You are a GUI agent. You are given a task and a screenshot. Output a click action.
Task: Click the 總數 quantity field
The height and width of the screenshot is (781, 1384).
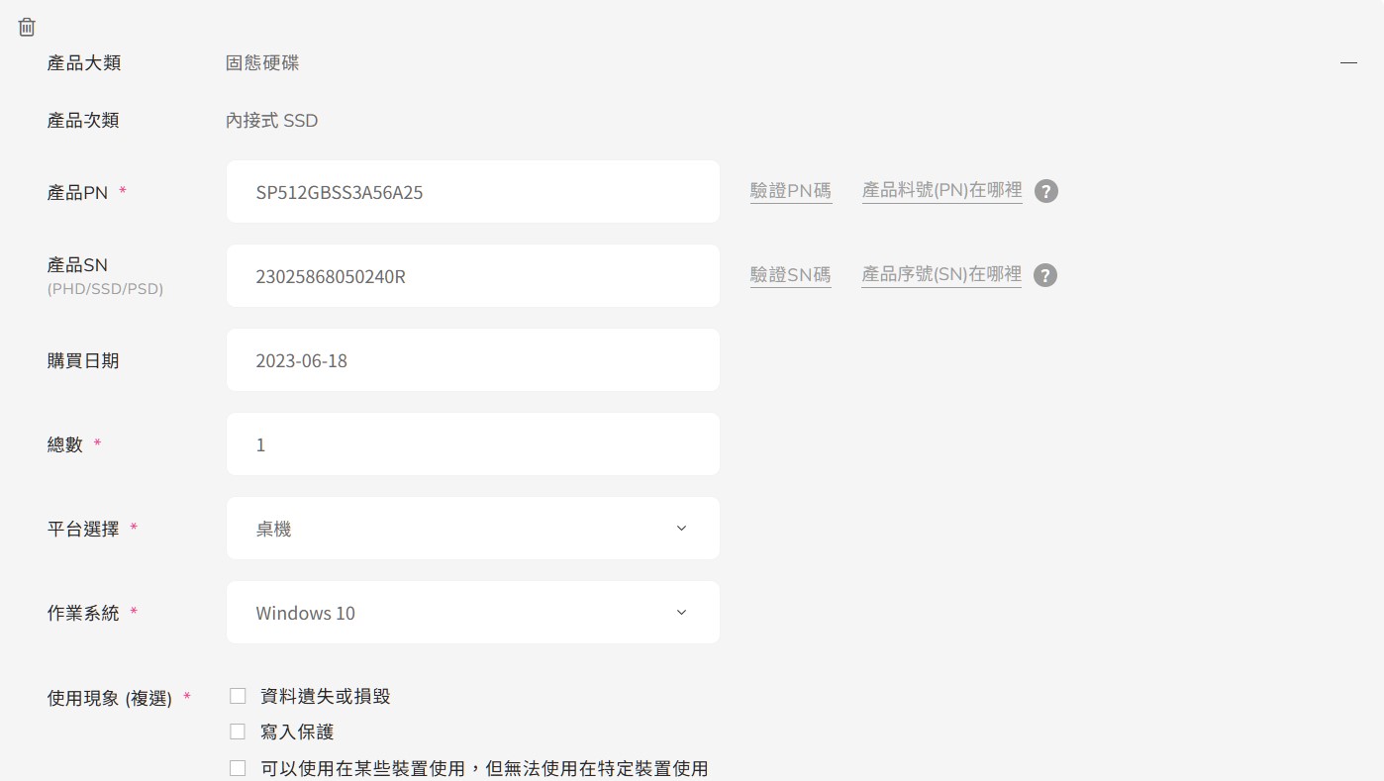[472, 444]
